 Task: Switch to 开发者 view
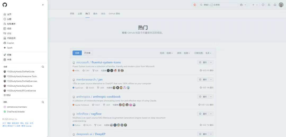coord(87,53)
